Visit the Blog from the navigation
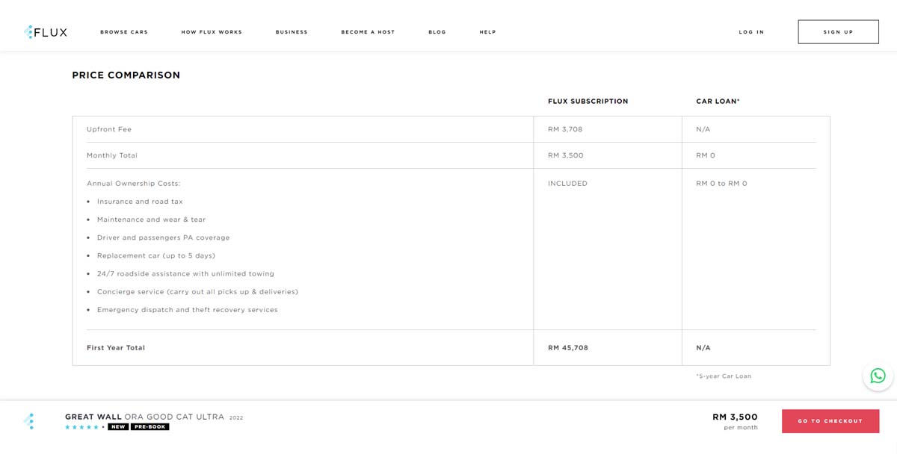897x469 pixels. click(437, 32)
